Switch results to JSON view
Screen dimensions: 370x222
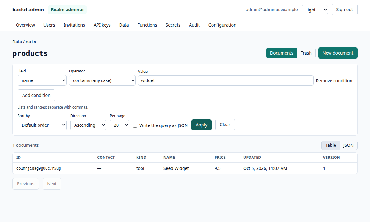pyautogui.click(x=348, y=145)
